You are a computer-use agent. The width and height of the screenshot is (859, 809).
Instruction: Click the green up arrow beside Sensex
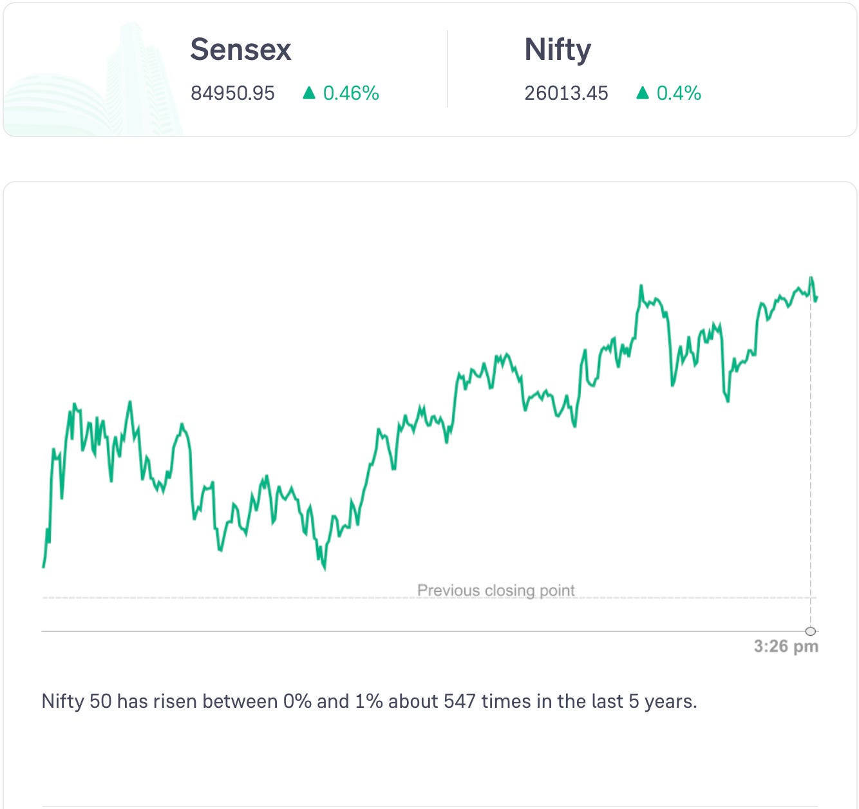pyautogui.click(x=309, y=93)
